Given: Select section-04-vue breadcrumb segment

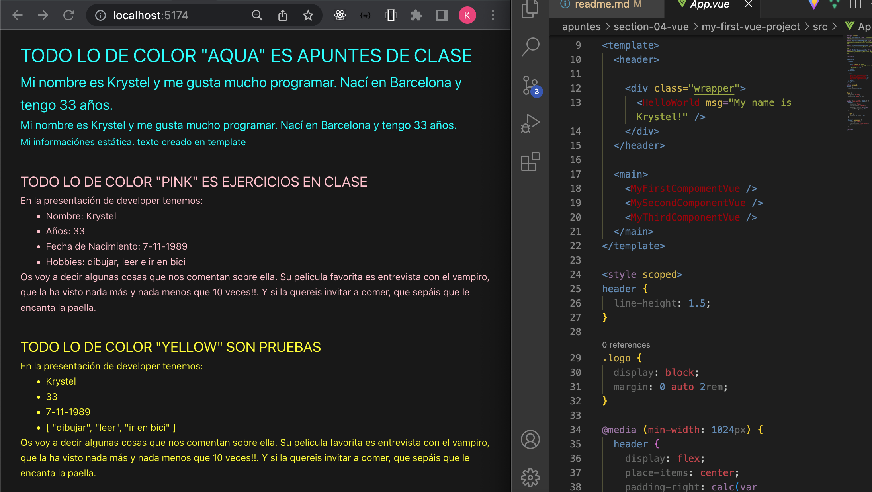Looking at the screenshot, I should point(651,27).
